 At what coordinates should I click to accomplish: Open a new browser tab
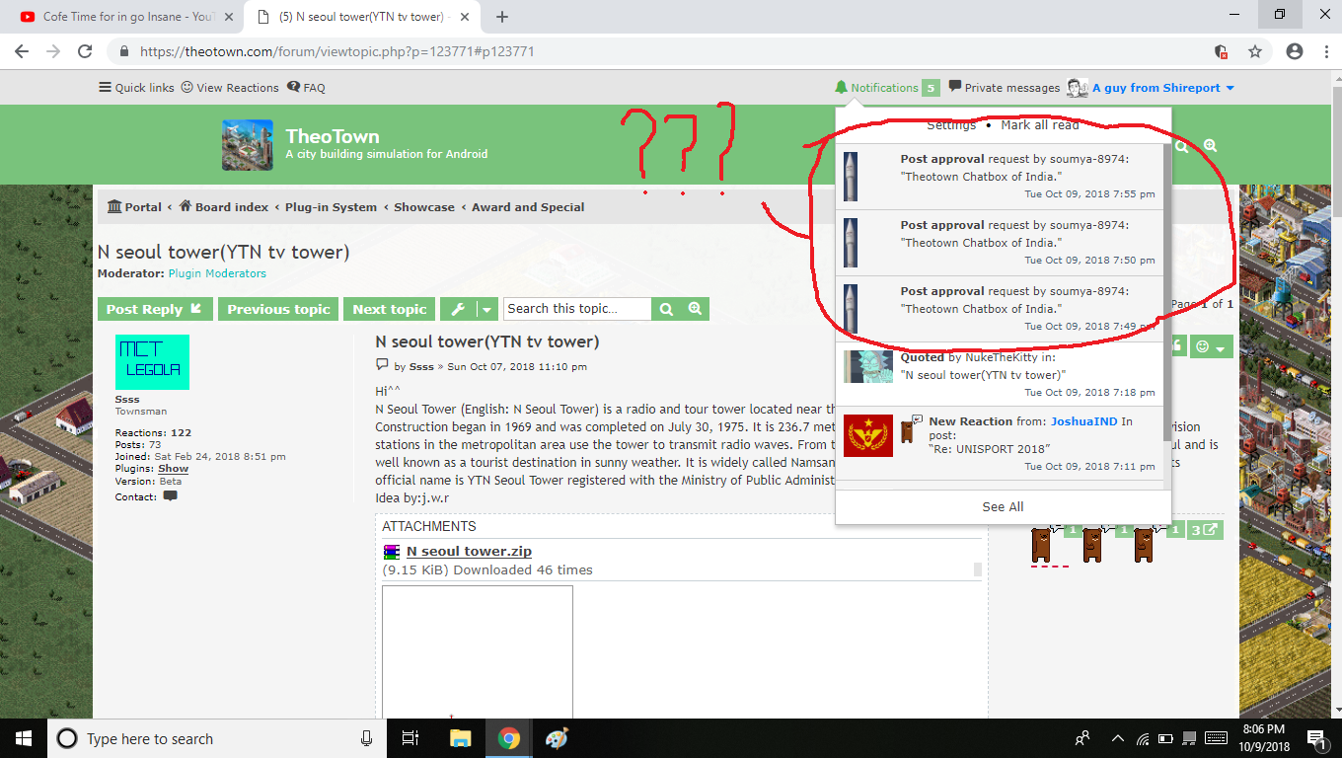point(501,17)
